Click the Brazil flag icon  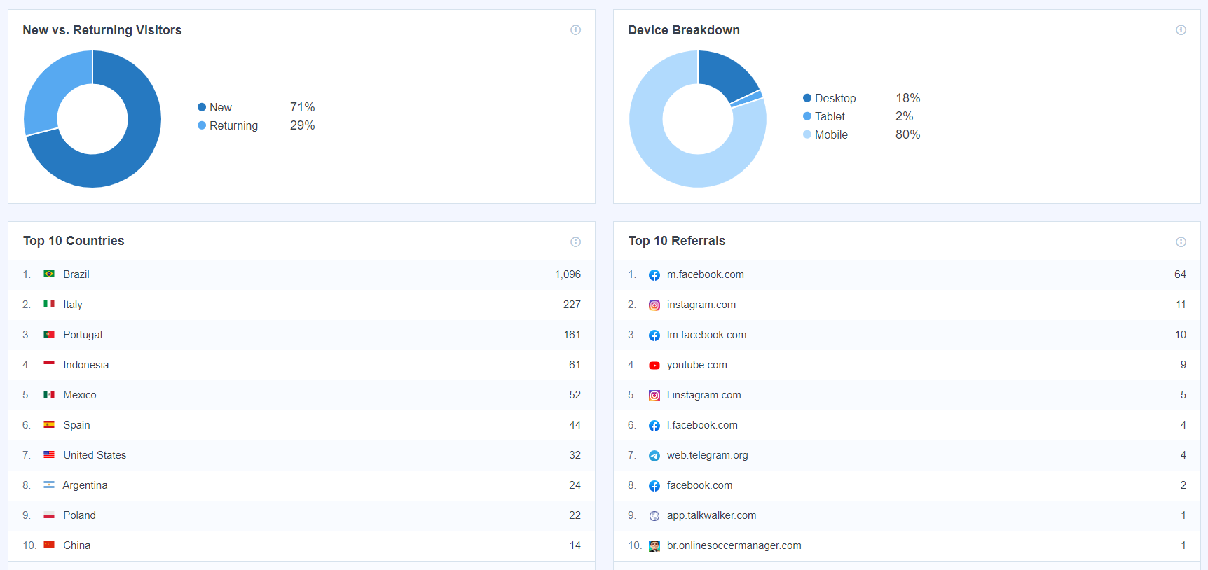pos(49,274)
